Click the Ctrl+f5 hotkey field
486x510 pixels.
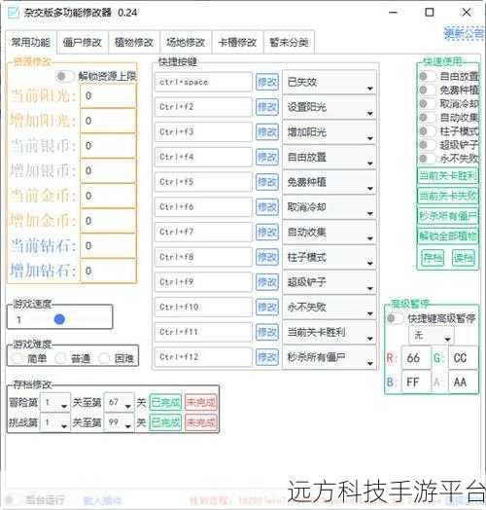click(x=203, y=182)
